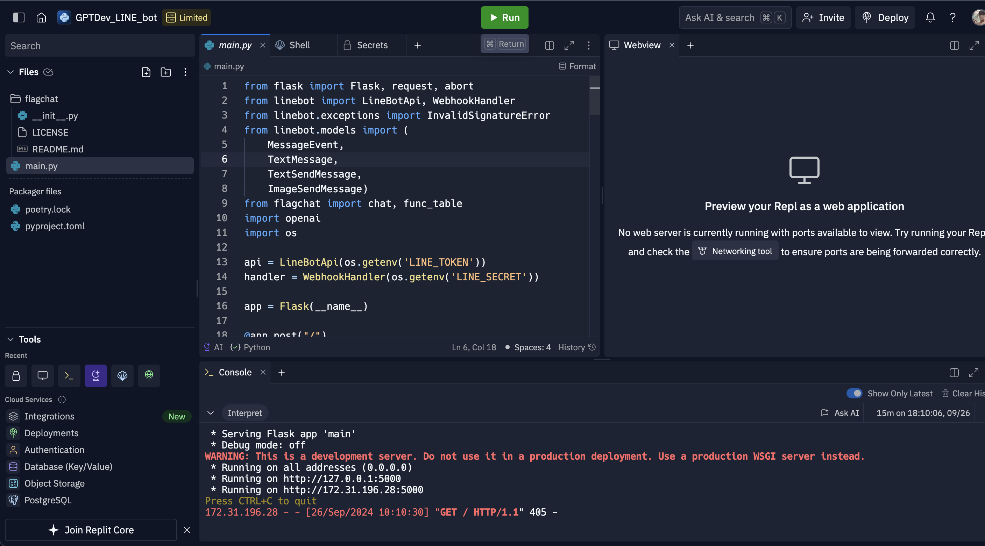Create a new folder in Files

pyautogui.click(x=165, y=72)
